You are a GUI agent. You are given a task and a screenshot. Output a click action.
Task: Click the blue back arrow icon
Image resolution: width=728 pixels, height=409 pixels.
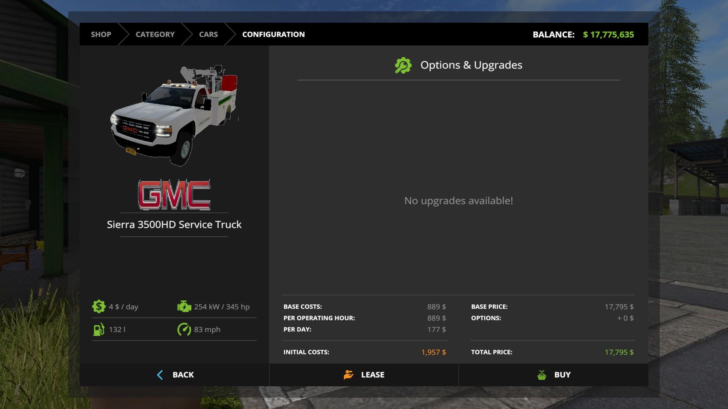pyautogui.click(x=160, y=375)
